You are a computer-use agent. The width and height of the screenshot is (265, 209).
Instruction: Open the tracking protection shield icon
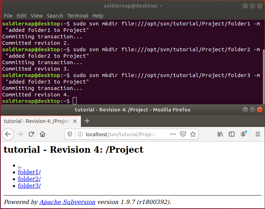coord(70,134)
